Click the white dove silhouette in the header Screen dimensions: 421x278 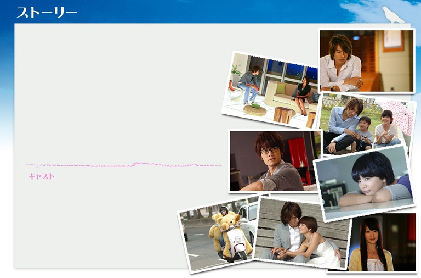coord(393,14)
